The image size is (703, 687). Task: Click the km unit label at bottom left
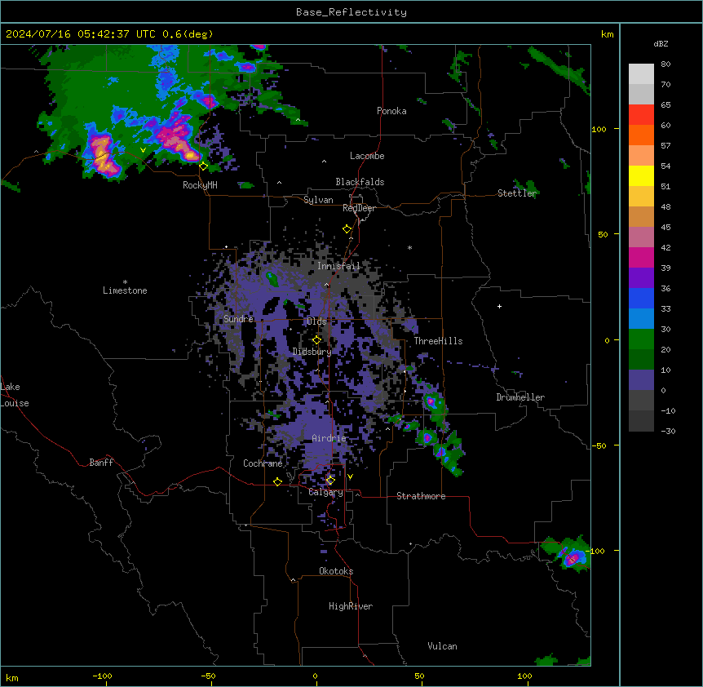click(x=12, y=678)
